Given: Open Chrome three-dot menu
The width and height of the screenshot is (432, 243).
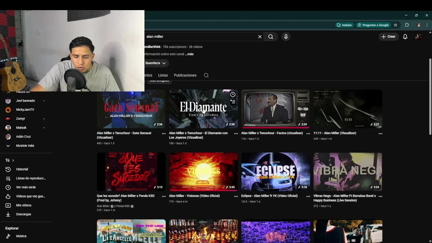Looking at the screenshot, I should click(427, 25).
